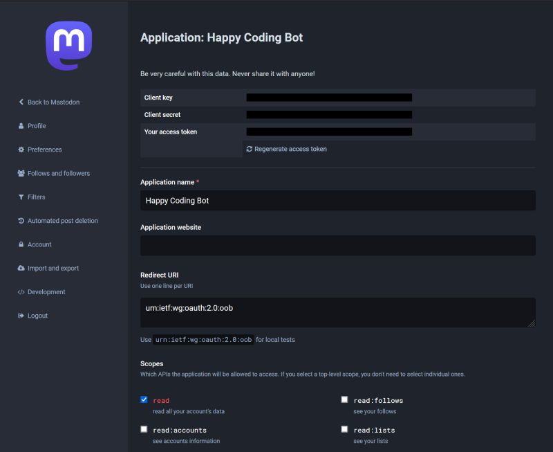Open Development using the code icon

[x=20, y=291]
